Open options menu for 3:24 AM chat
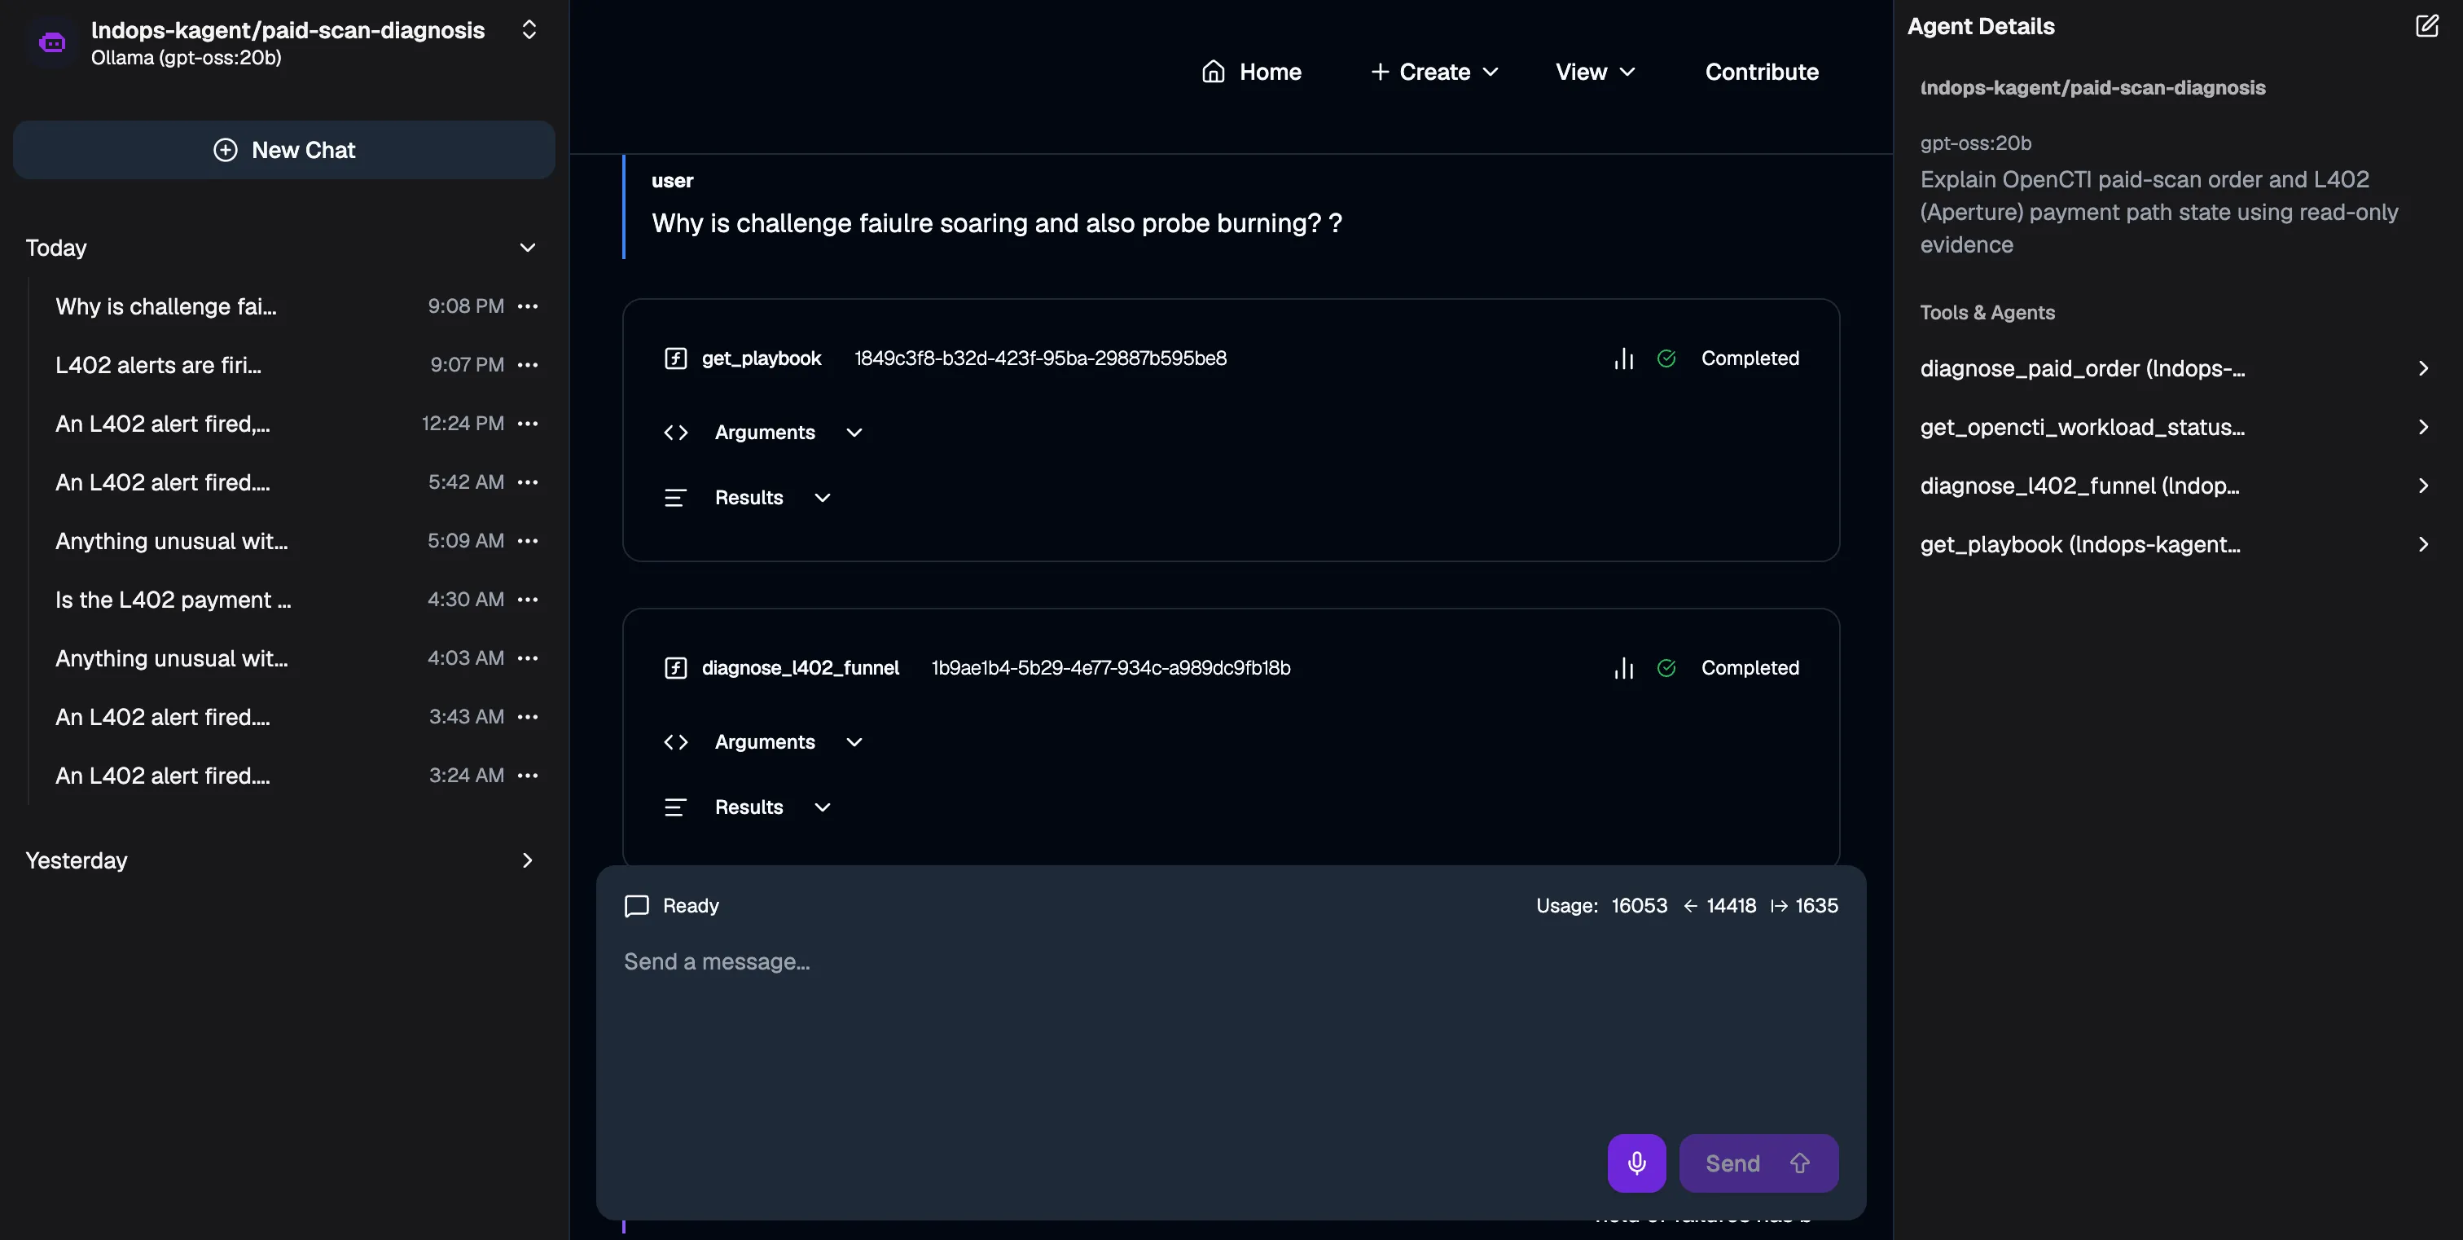The width and height of the screenshot is (2463, 1240). [x=528, y=775]
